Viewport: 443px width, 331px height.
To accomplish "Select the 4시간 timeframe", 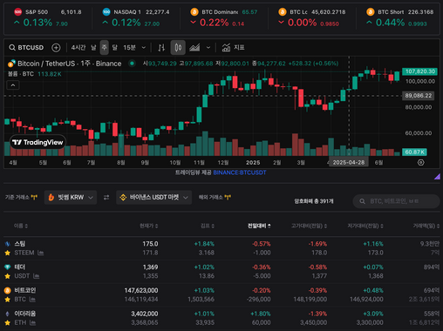I will tap(78, 48).
